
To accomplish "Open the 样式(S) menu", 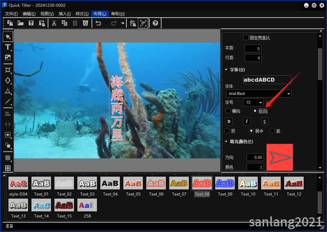I will pos(82,14).
